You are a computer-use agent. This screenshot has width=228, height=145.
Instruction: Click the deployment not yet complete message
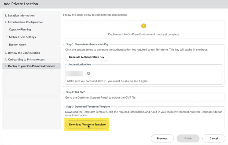pos(144,34)
